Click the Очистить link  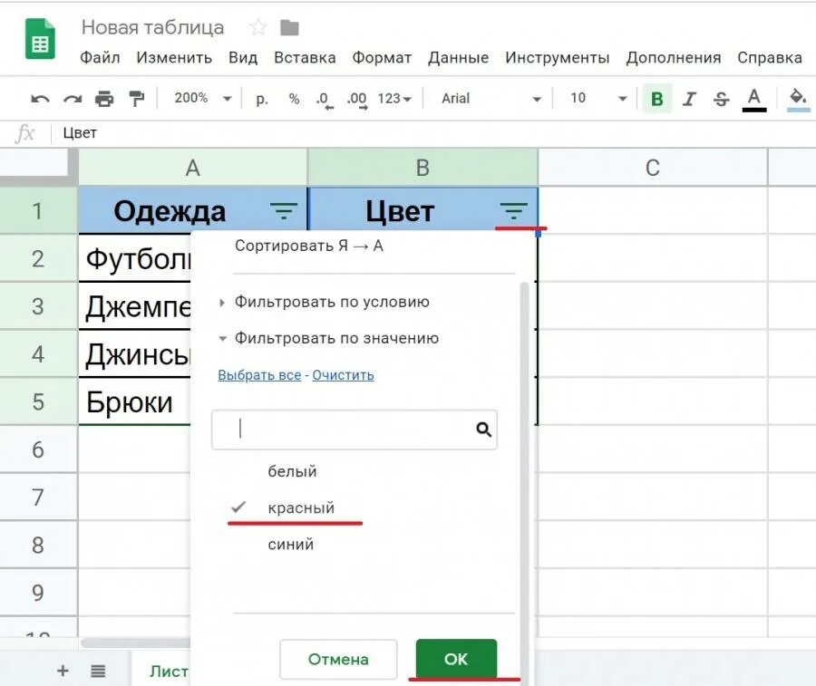click(343, 375)
